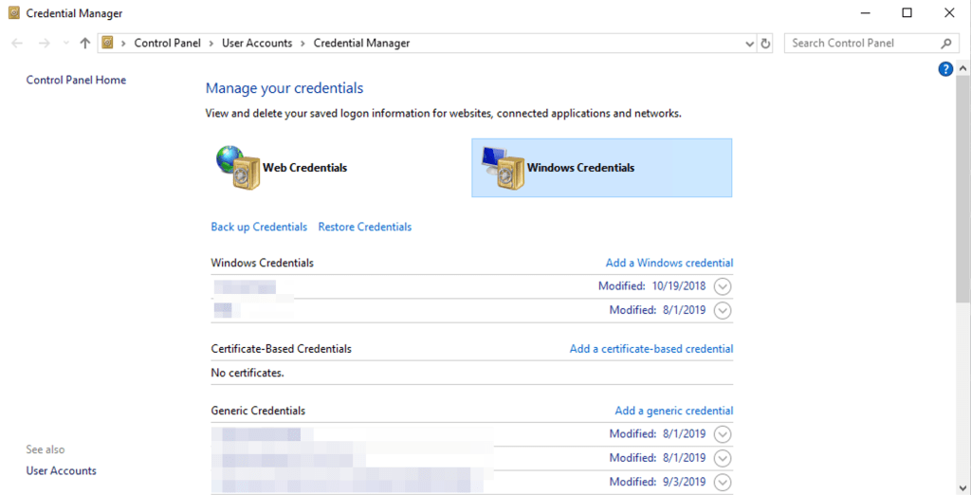Expand generic credential modified 9/3/2019
Image resolution: width=971 pixels, height=495 pixels.
(x=723, y=482)
